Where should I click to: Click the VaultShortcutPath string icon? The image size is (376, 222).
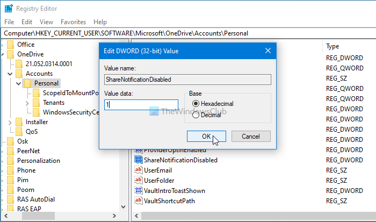(x=139, y=200)
